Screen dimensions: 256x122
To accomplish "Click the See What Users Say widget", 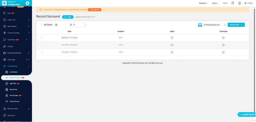I will tap(246, 115).
